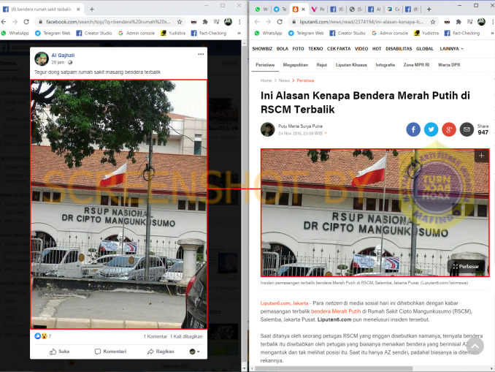Open three-dot options on Al Gajhali post

pos(201,54)
